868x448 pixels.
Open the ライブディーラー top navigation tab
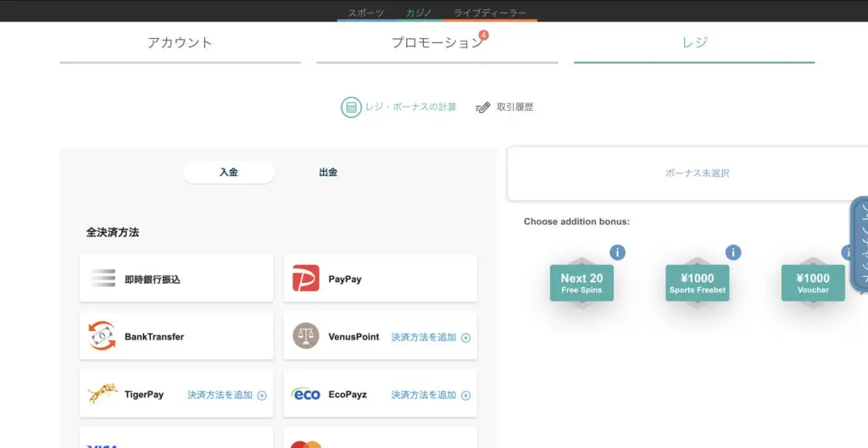[490, 13]
